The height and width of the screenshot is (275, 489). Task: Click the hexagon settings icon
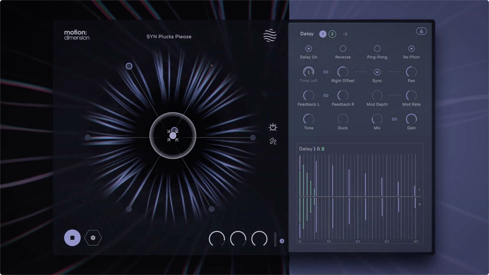click(x=93, y=238)
